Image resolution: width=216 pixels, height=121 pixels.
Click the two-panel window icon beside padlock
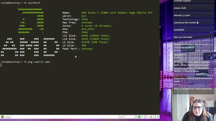click(155, 117)
